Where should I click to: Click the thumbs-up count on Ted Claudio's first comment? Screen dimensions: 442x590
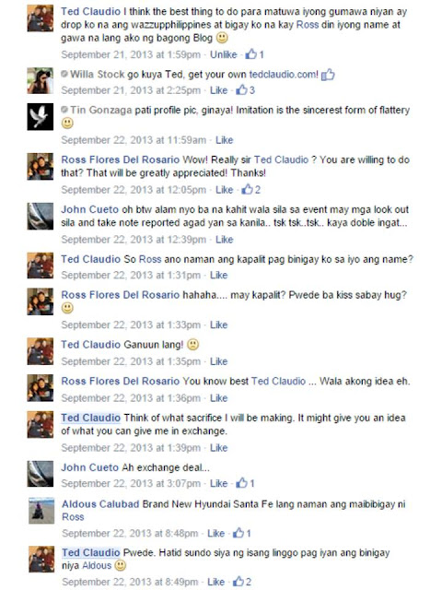[255, 54]
